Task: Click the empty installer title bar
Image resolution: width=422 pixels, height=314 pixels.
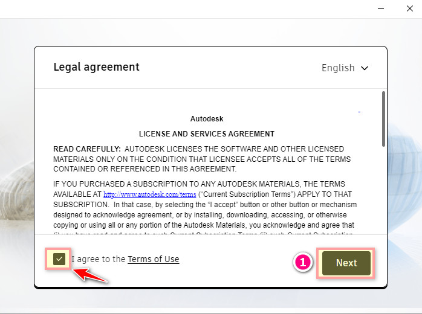Action: click(x=181, y=8)
